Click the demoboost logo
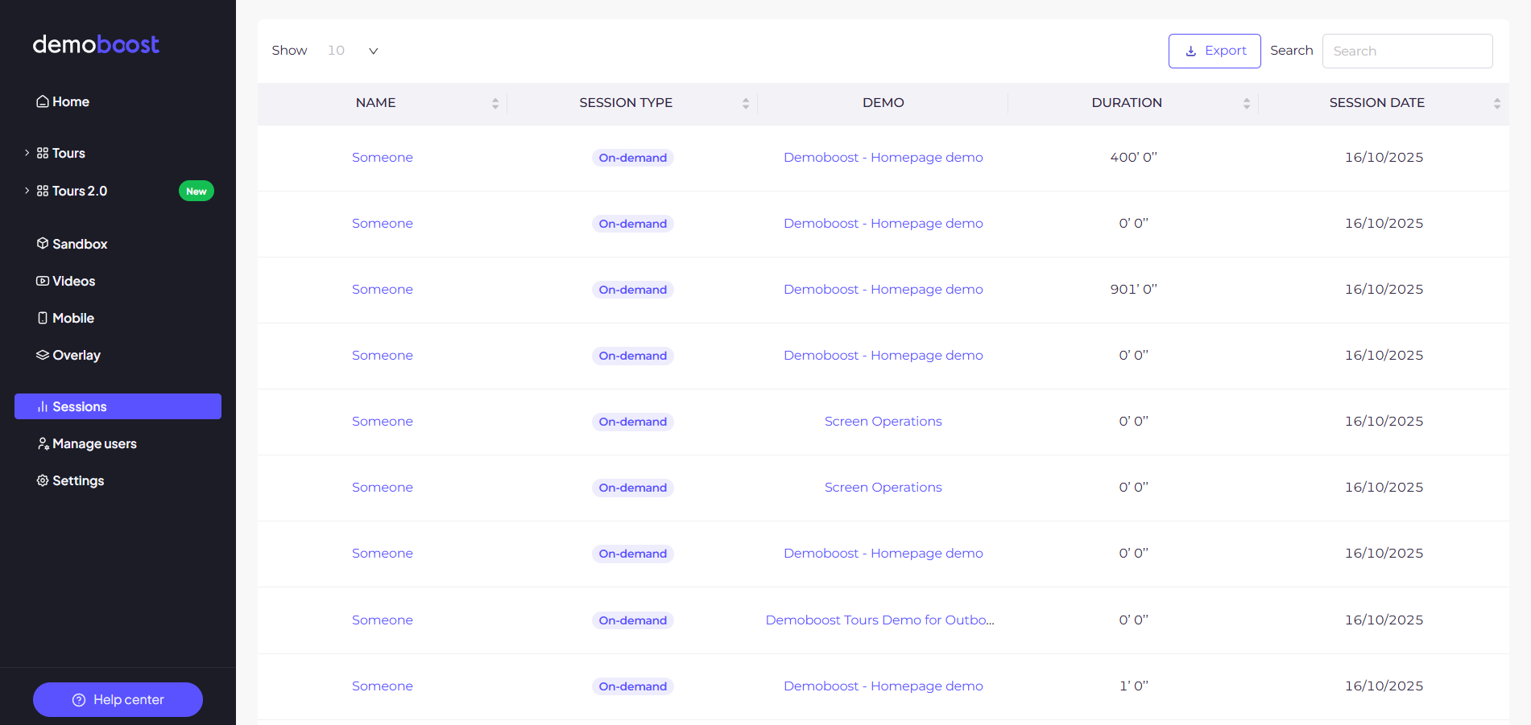 click(x=96, y=44)
